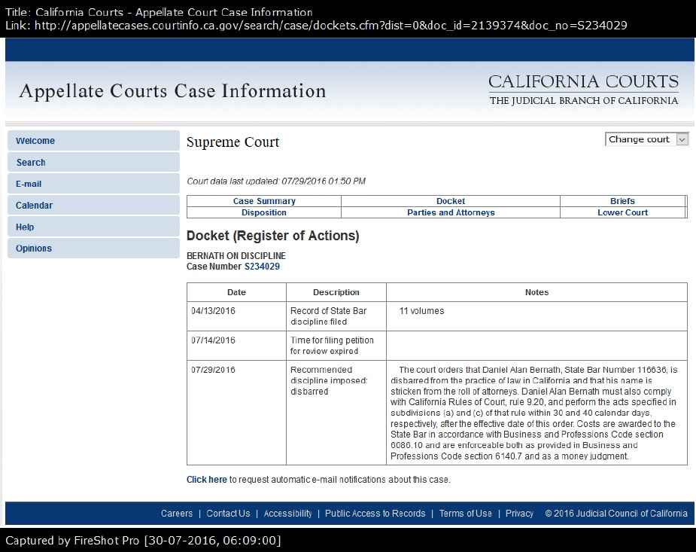This screenshot has width=696, height=552.
Task: Open the Parties and Attorneys tab
Action: pos(451,212)
